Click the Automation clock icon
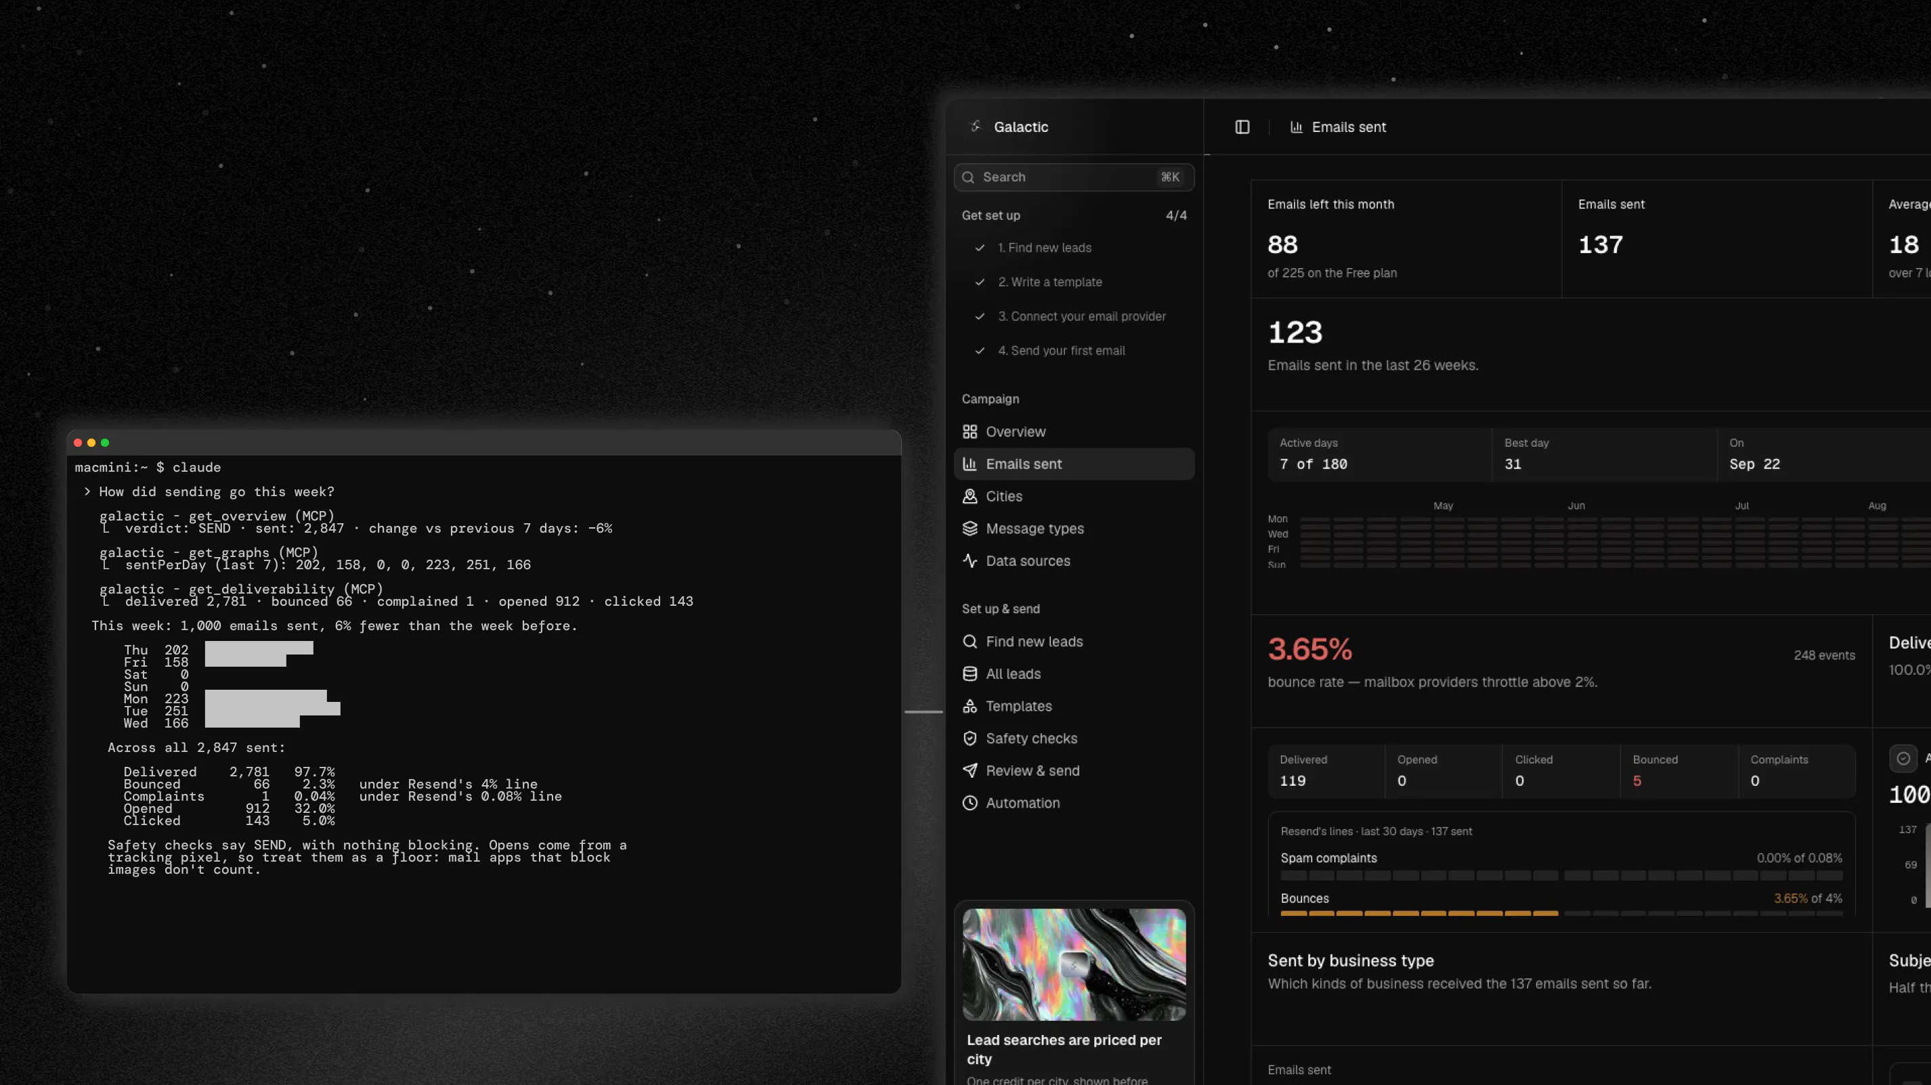 970,803
